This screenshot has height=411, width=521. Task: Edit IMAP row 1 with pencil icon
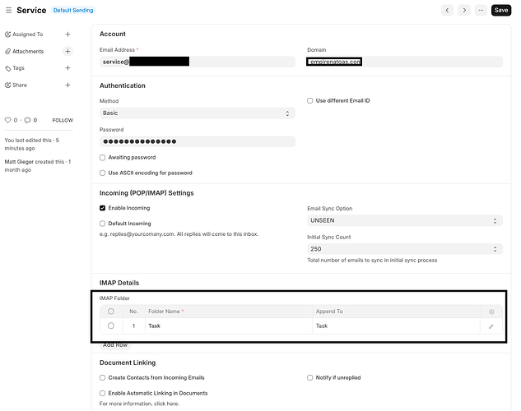(491, 326)
